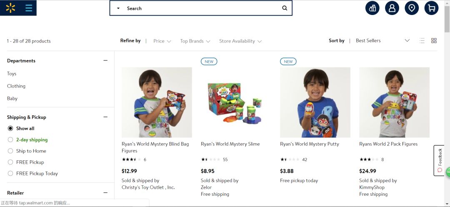
Task: Click the Ryan's World Mystery Putty image
Action: [x=315, y=102]
